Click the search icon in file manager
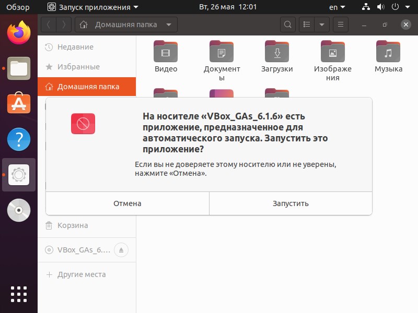The width and height of the screenshot is (418, 313). 287,25
